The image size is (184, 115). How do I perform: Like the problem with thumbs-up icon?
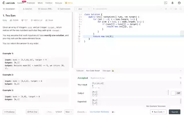(11, 20)
